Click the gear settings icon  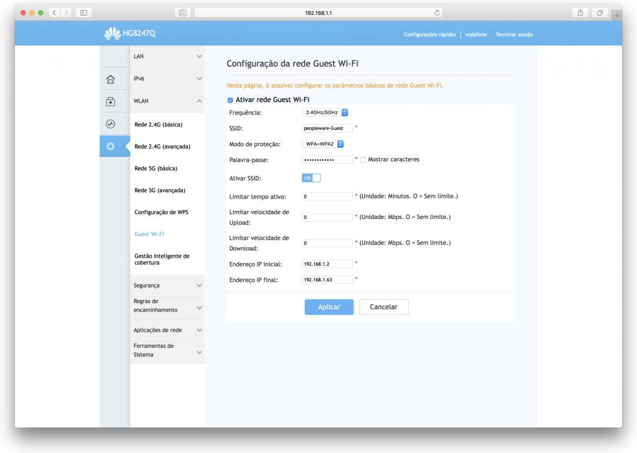[x=110, y=146]
